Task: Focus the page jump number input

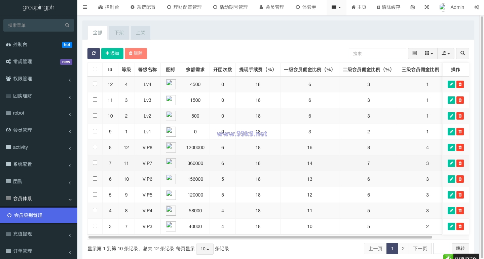Action: click(442, 249)
